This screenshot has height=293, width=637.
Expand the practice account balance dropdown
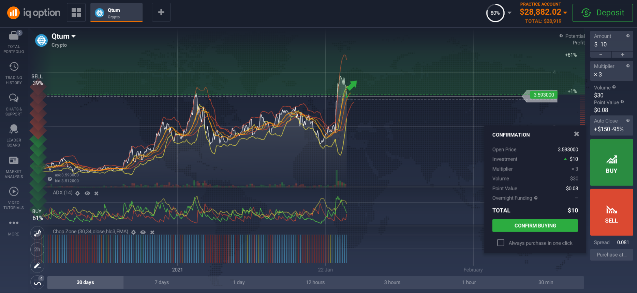(565, 12)
